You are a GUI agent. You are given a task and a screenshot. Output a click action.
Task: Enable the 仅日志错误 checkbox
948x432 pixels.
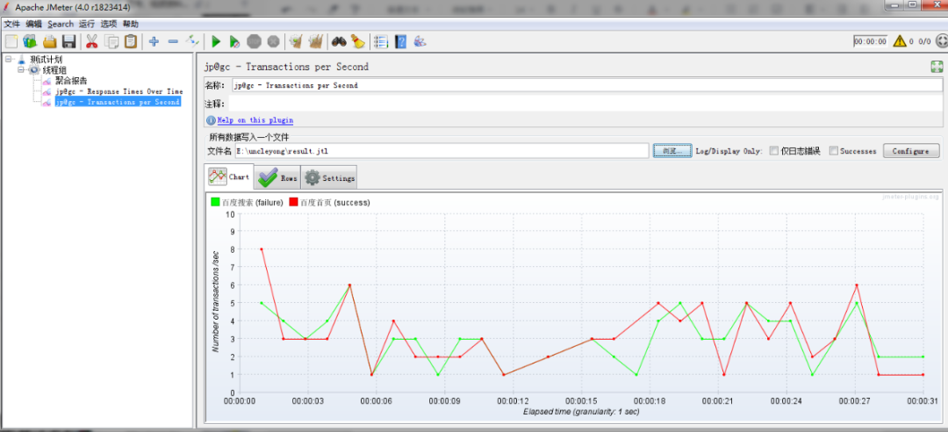(x=774, y=151)
